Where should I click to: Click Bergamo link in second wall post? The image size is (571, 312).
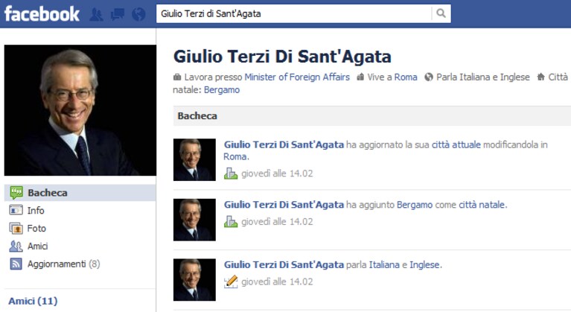[415, 205]
